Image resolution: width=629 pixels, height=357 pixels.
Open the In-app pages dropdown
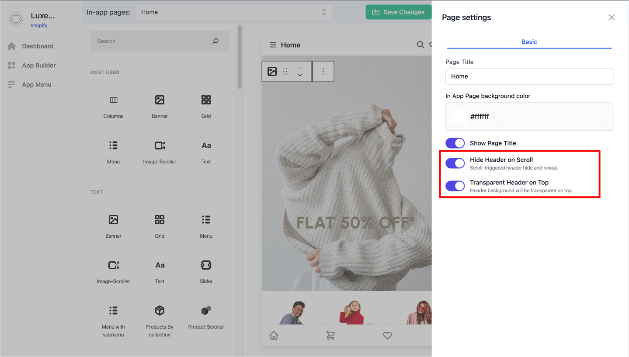click(x=233, y=12)
